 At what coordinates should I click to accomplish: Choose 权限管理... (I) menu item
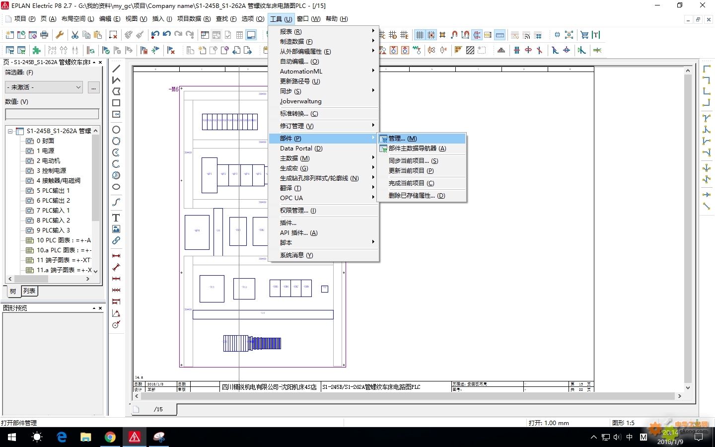[323, 210]
